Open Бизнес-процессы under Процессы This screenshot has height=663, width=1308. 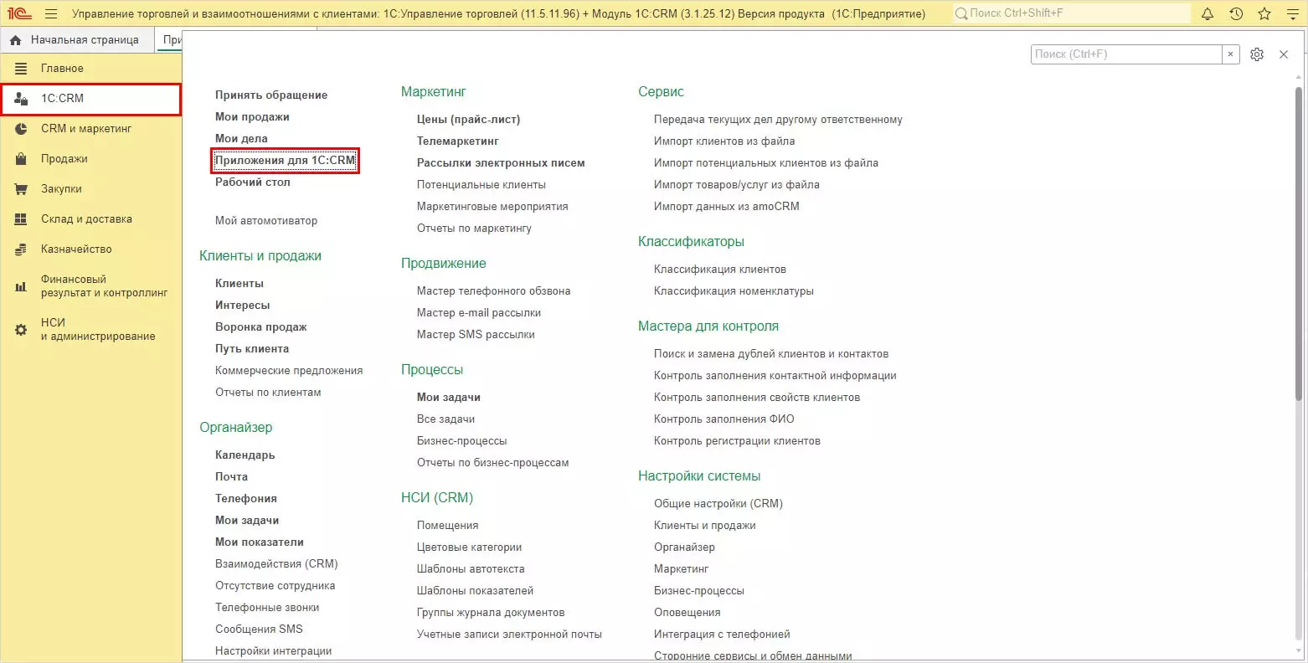pos(462,441)
